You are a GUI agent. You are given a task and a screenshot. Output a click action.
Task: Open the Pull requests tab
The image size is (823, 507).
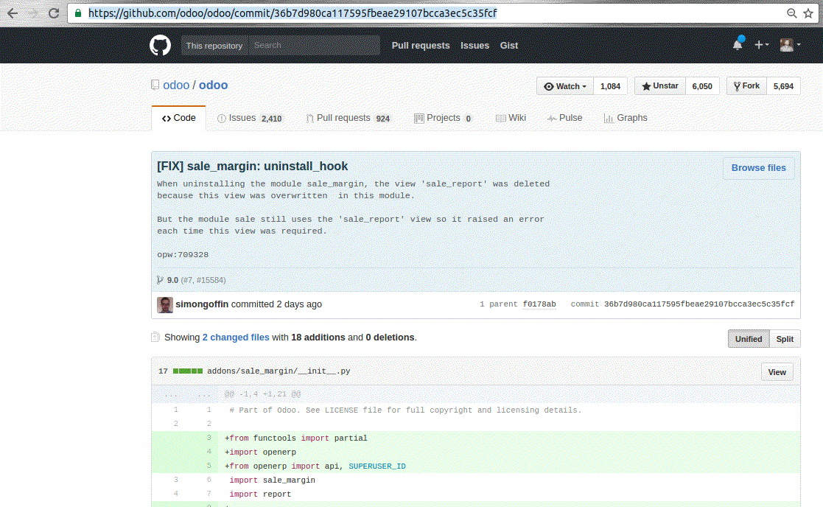(x=348, y=118)
